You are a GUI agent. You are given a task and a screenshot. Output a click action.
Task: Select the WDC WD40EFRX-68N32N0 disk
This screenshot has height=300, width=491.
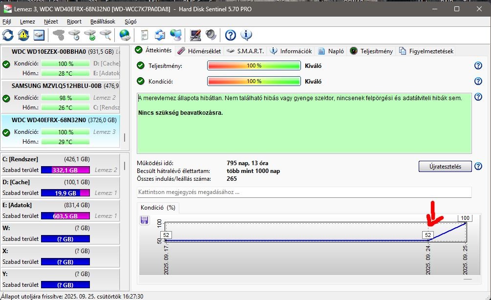point(61,131)
